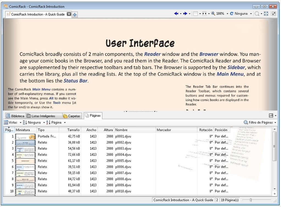Image resolution: width=281 pixels, height=207 pixels.
Task: Click the browser dock layout icon
Action: 271,116
